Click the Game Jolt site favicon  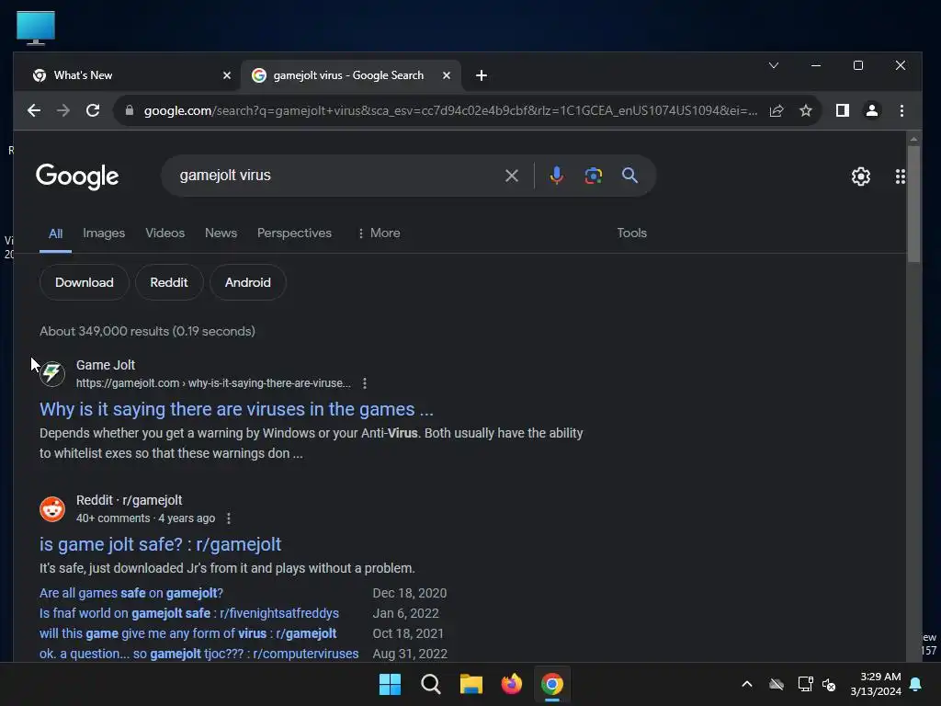tap(52, 373)
